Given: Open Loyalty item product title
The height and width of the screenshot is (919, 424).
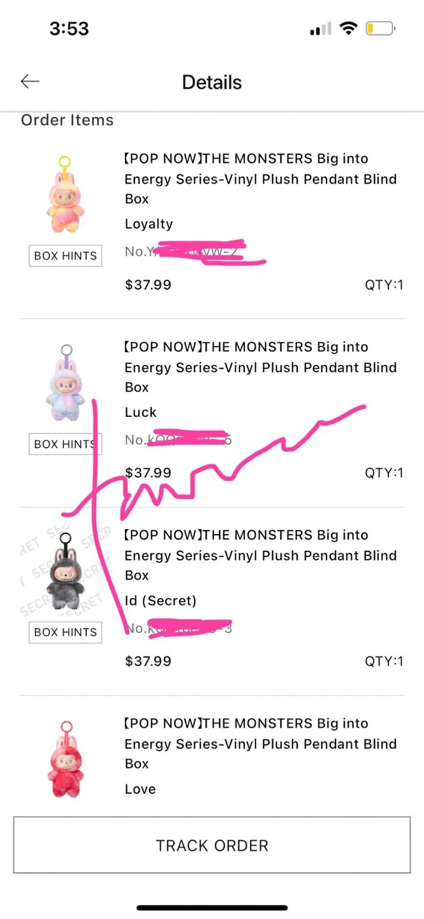Looking at the screenshot, I should [x=260, y=179].
